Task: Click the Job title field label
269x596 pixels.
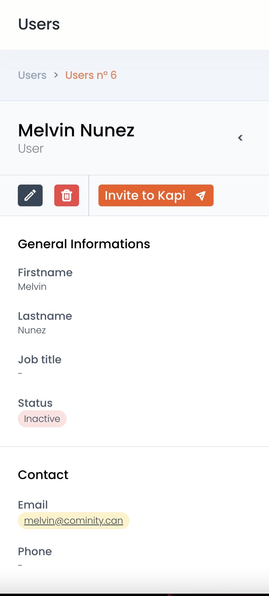Action: pyautogui.click(x=40, y=359)
